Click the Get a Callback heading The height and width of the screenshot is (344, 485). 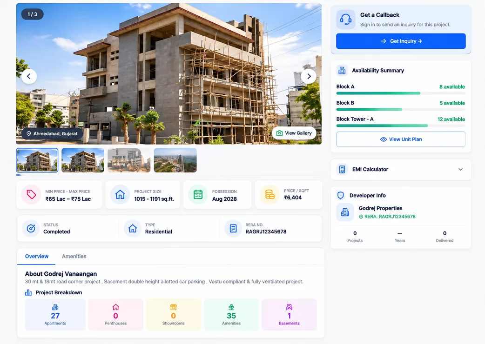coord(379,15)
